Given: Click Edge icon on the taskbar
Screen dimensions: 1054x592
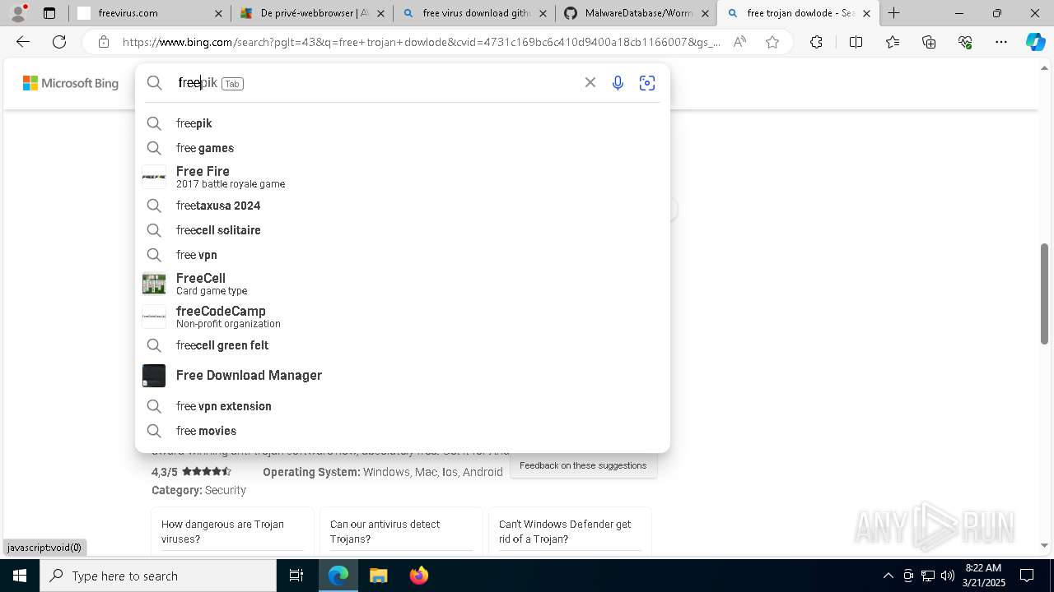Looking at the screenshot, I should (x=338, y=576).
